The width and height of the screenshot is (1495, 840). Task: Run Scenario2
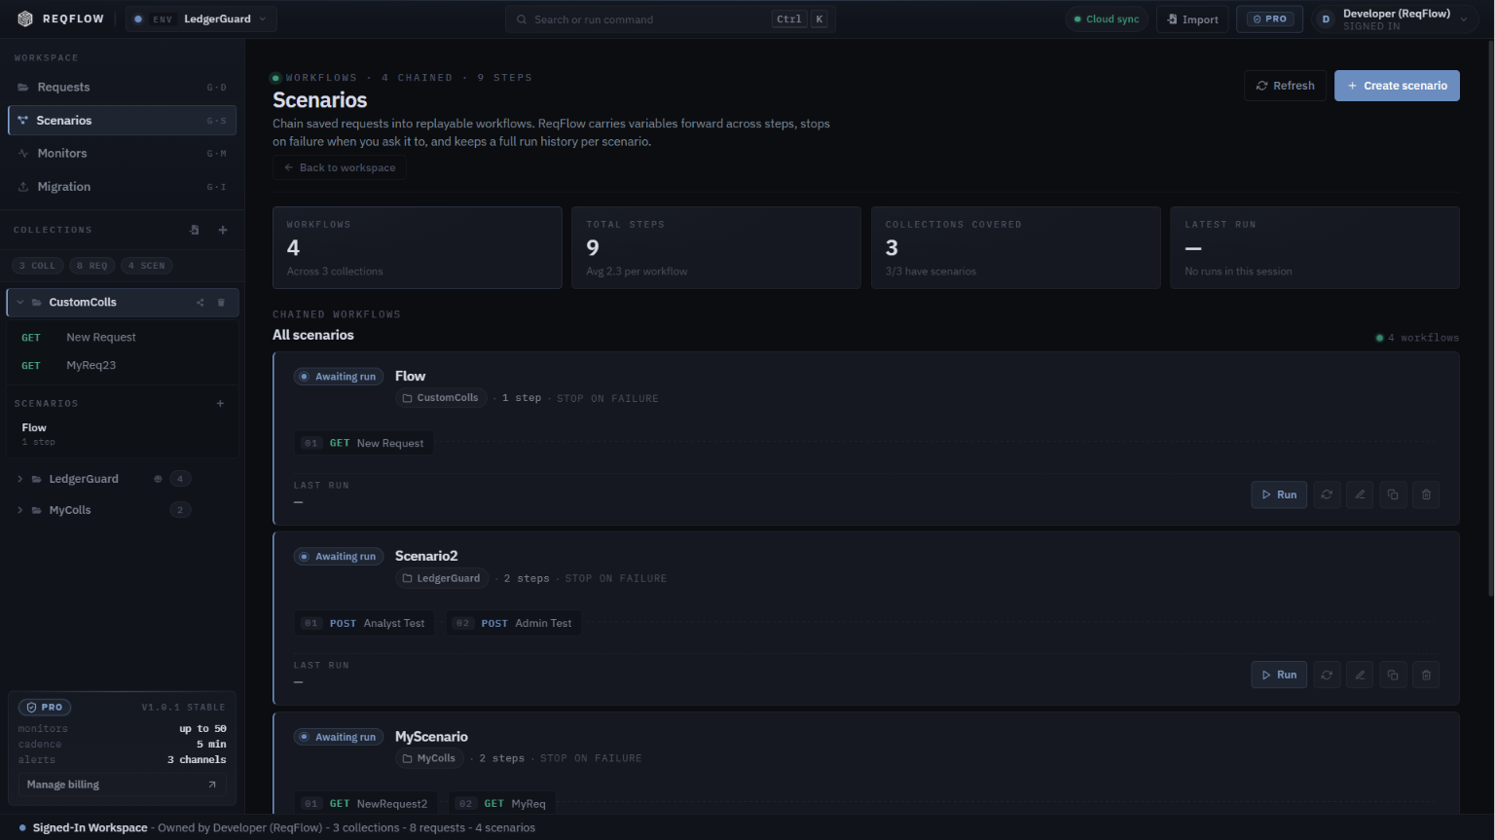(x=1279, y=675)
